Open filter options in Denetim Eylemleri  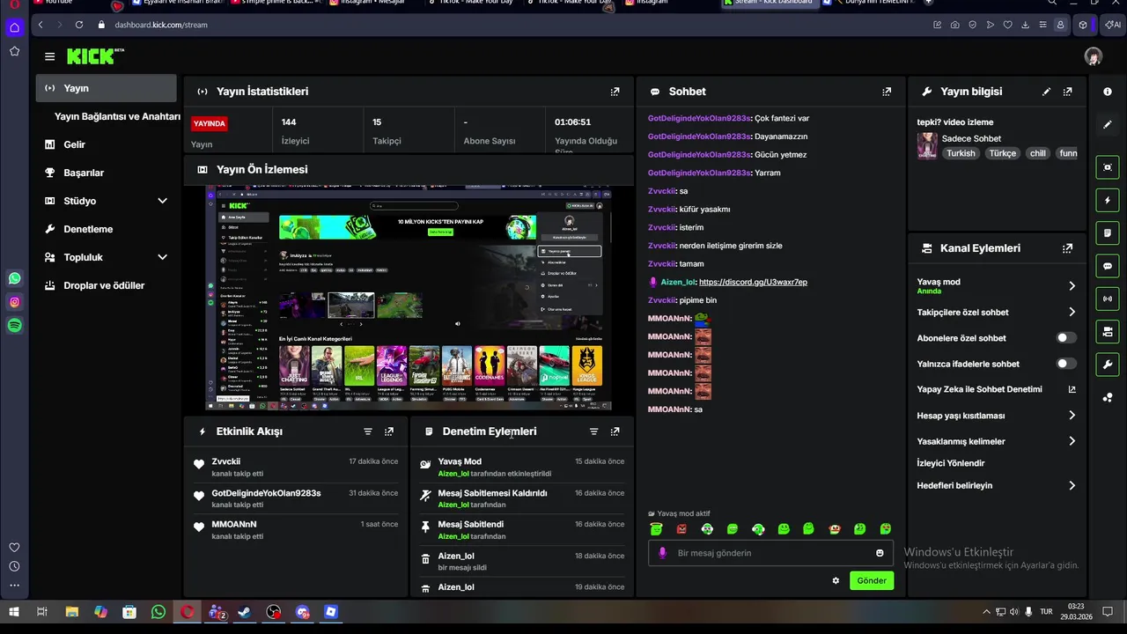tap(593, 431)
